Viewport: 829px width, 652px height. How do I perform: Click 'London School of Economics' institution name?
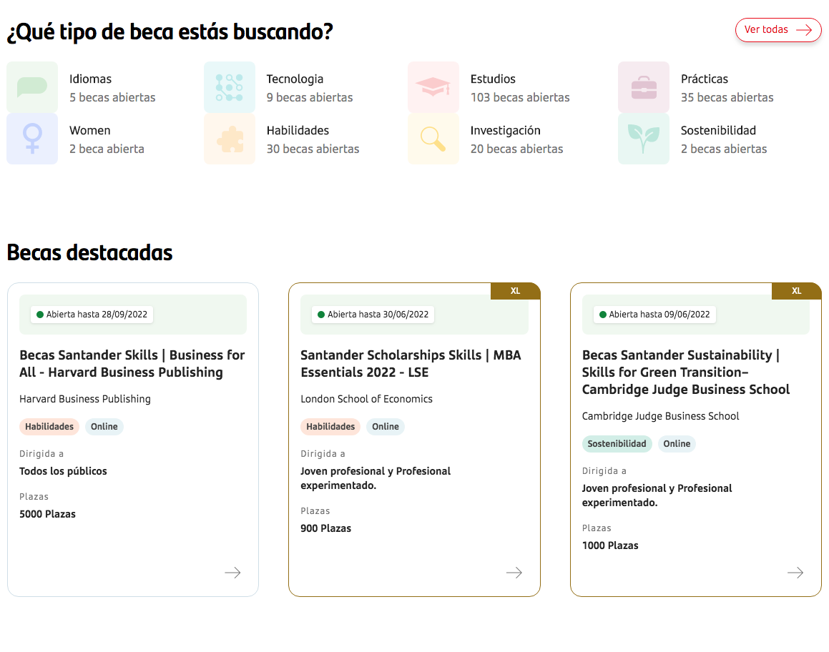point(366,399)
